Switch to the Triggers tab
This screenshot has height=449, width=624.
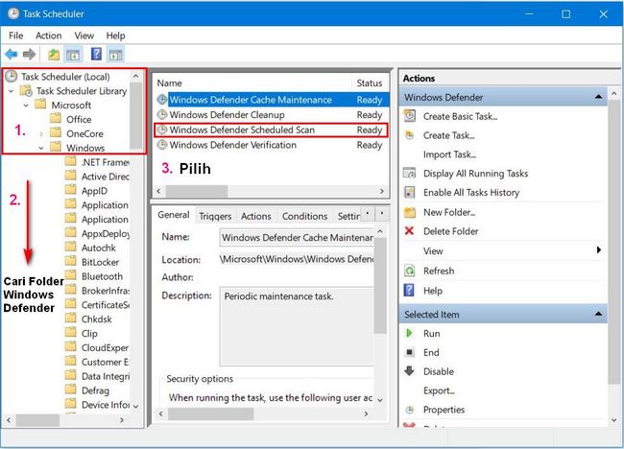pyautogui.click(x=215, y=216)
